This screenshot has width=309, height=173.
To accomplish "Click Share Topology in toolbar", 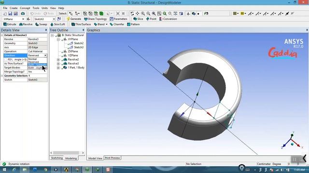I will tap(96, 19).
